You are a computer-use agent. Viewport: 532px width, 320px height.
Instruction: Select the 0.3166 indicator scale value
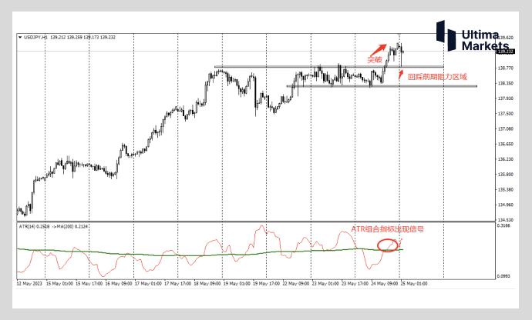point(503,225)
